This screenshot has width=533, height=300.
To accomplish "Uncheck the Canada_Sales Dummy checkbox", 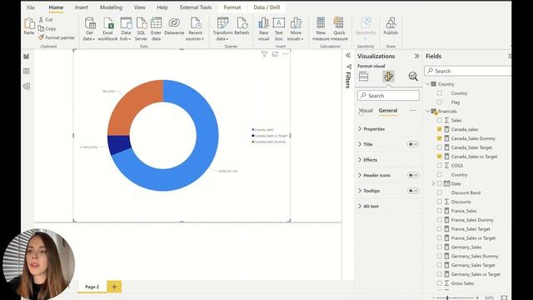I will [x=440, y=138].
